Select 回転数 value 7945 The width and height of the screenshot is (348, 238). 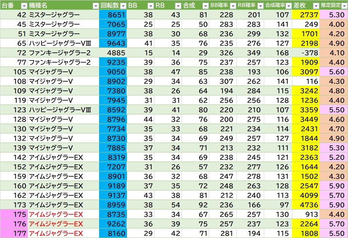point(113,100)
